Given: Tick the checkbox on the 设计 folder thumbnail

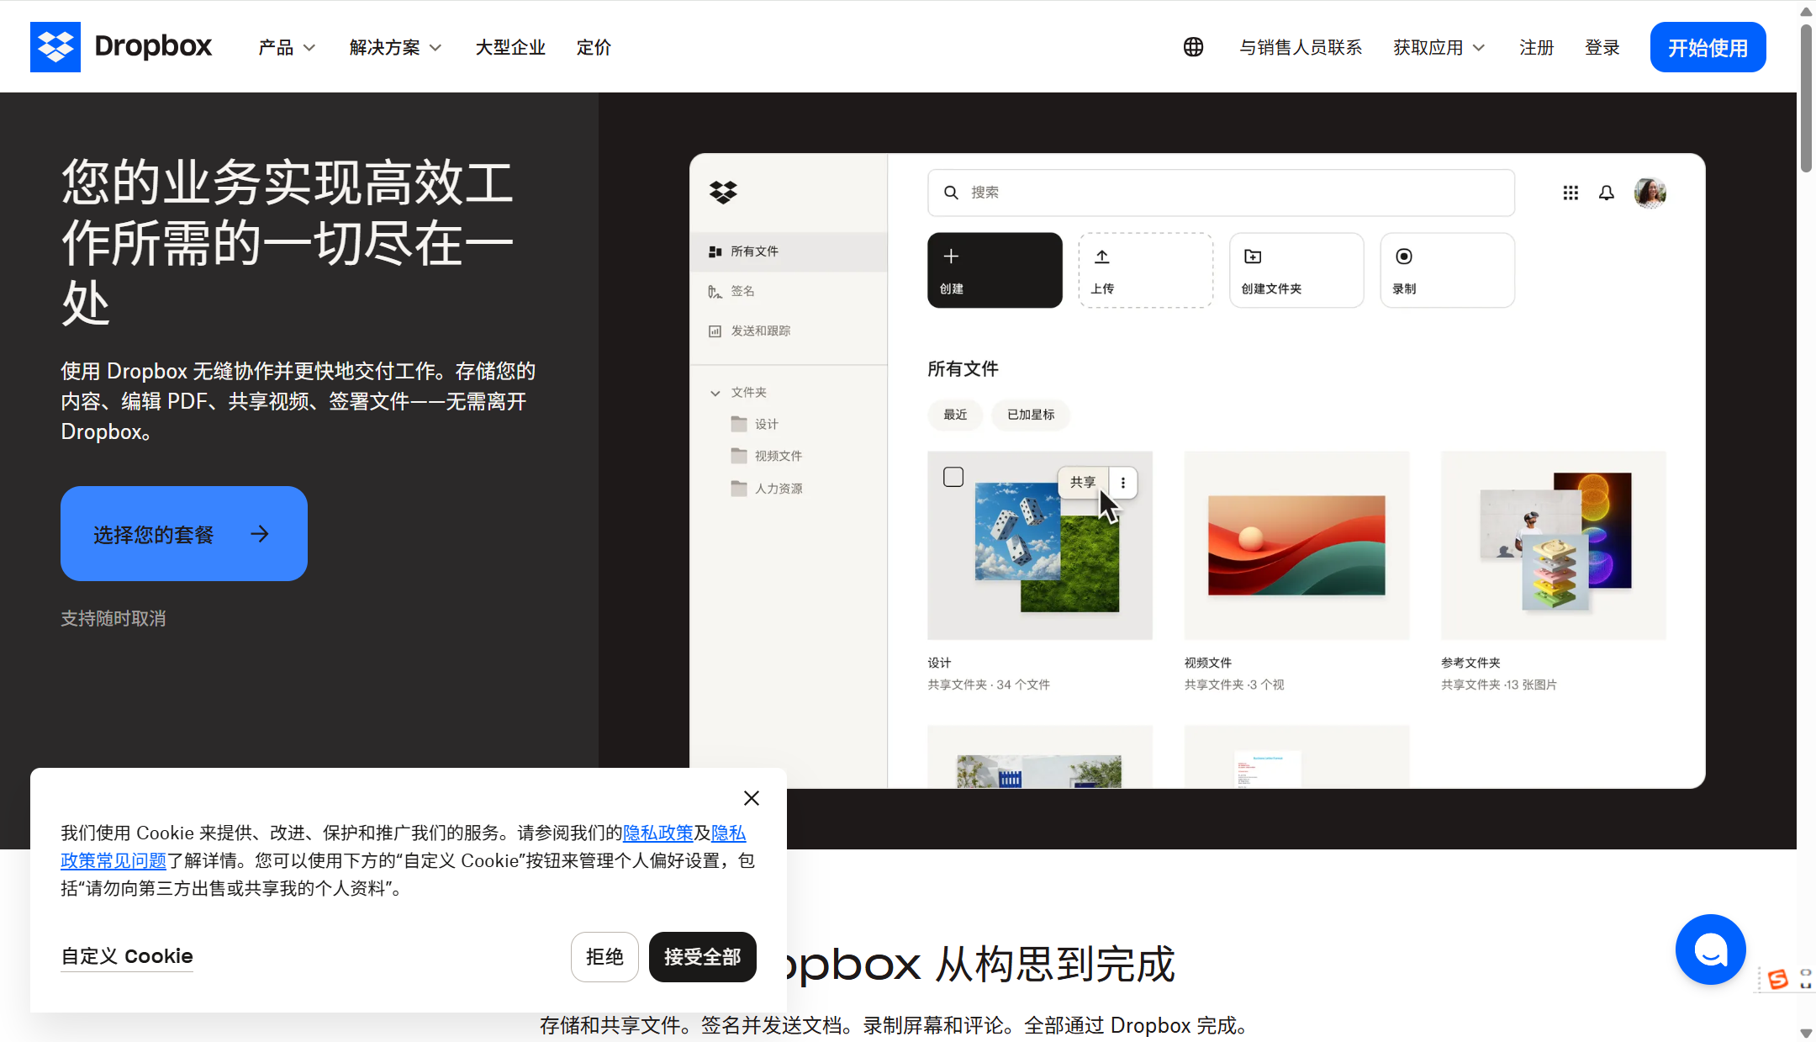Looking at the screenshot, I should [x=953, y=477].
